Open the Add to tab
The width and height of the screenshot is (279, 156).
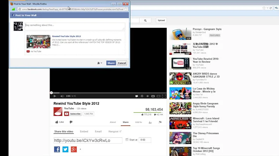pyautogui.click(x=138, y=122)
